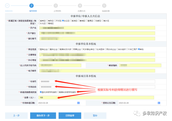The height and width of the screenshot is (121, 172).
Task: Choose 集体企业 unit type
Action: click(49, 49)
